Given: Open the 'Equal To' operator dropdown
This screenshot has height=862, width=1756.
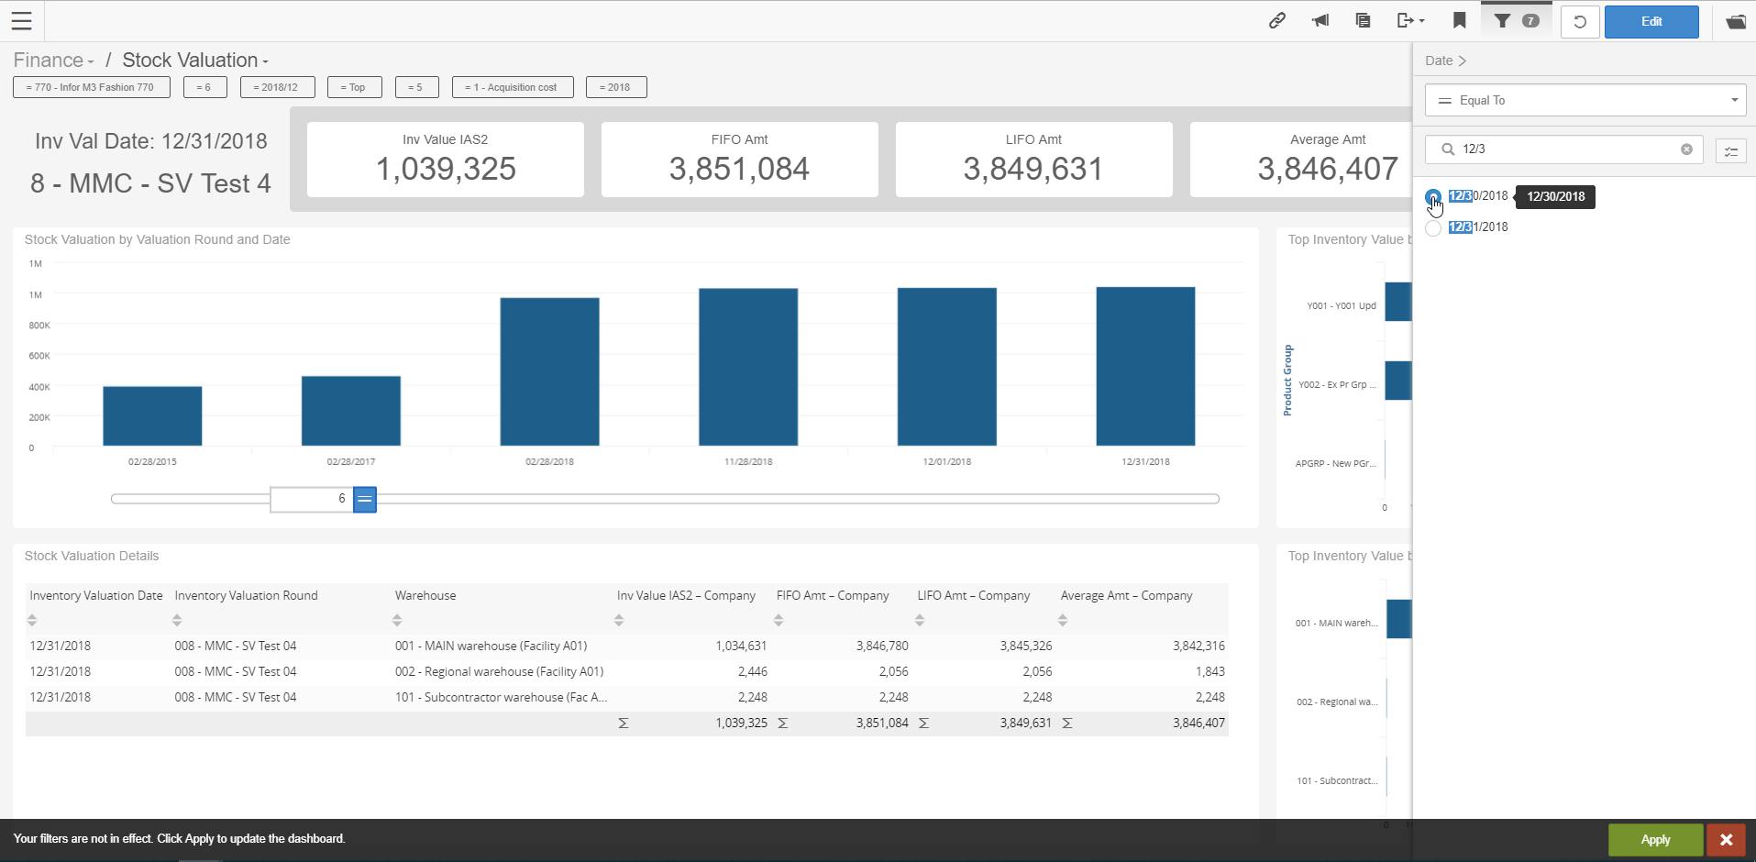Looking at the screenshot, I should pyautogui.click(x=1585, y=100).
